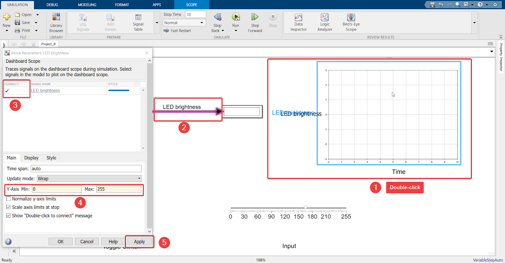Click the favorite commands icon
505x263 pixels.
click(x=466, y=5)
